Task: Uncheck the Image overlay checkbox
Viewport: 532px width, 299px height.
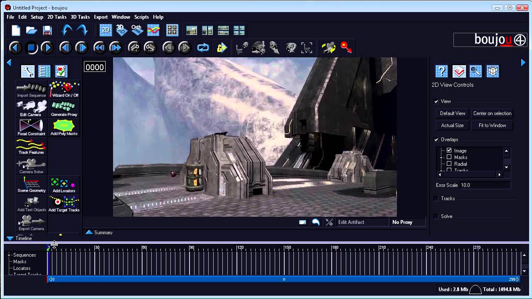Action: (449, 150)
